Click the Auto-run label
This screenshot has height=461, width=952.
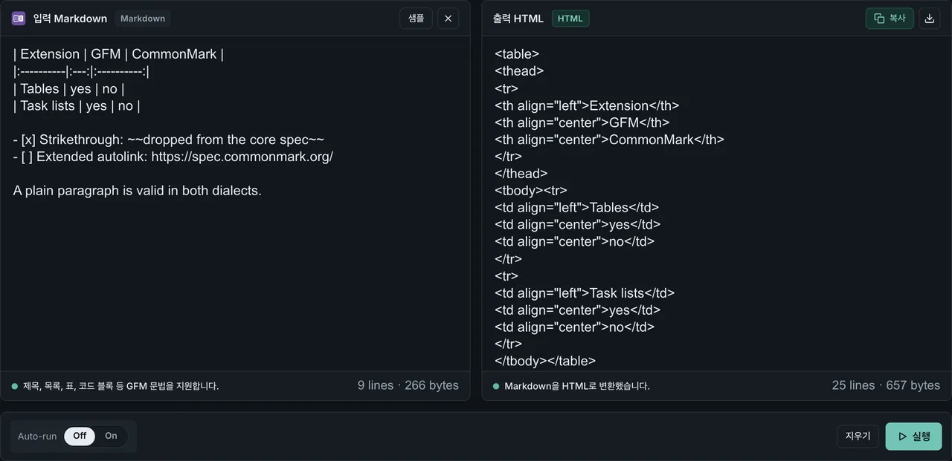(x=37, y=437)
